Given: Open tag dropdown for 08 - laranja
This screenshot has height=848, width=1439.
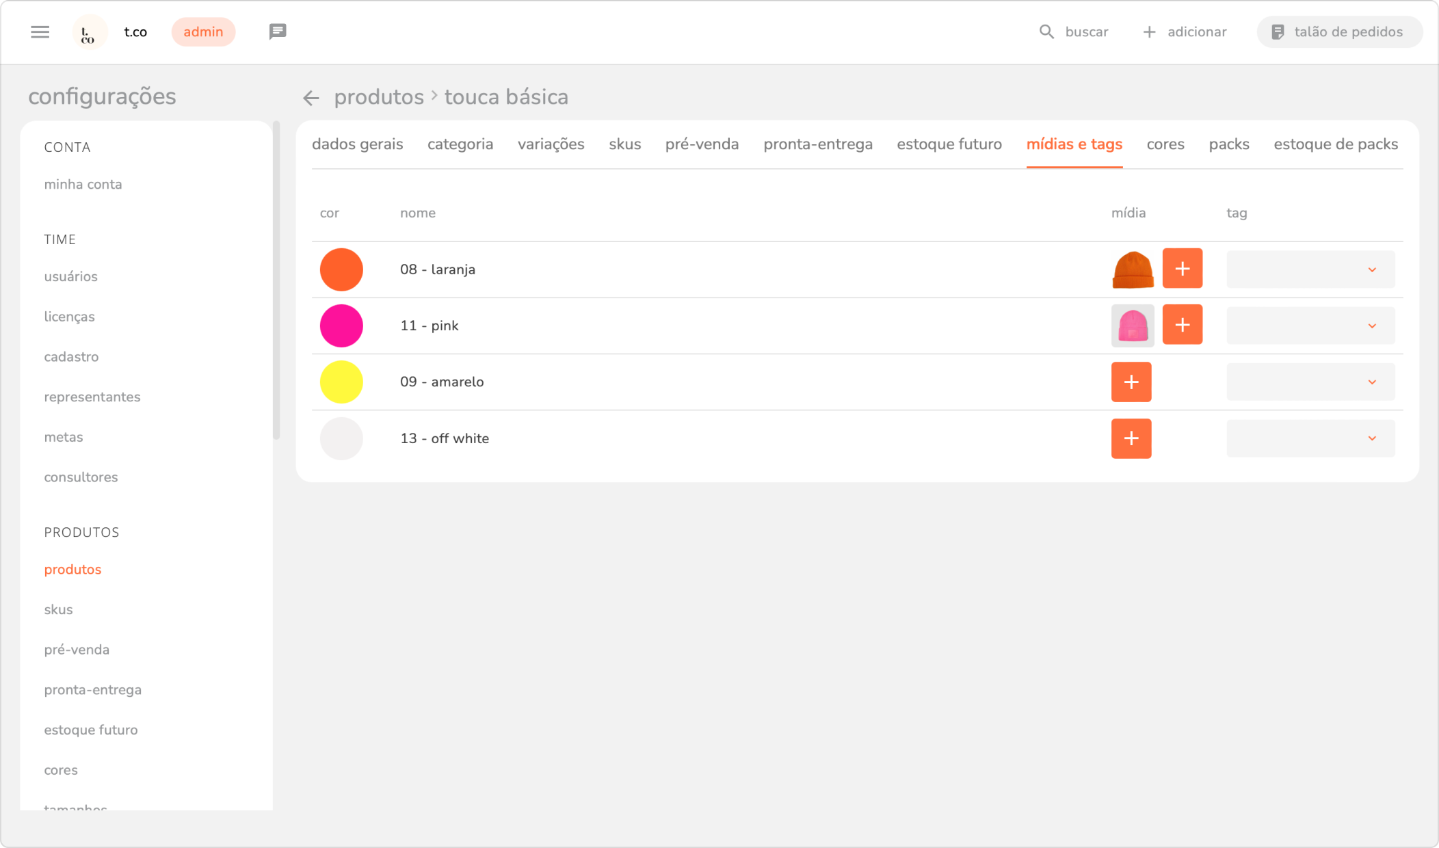Looking at the screenshot, I should click(x=1310, y=269).
